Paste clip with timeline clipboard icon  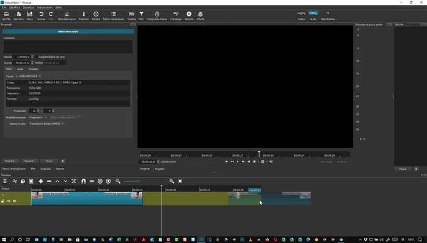click(31, 181)
